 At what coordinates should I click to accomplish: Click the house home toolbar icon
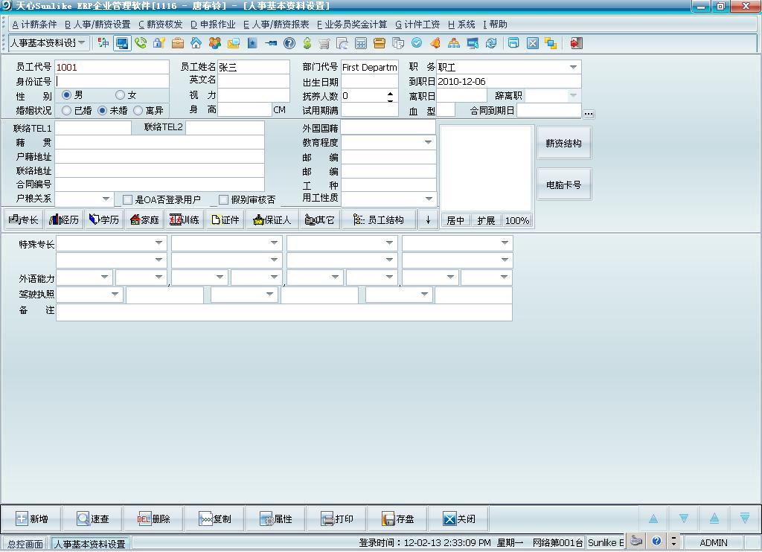click(196, 43)
